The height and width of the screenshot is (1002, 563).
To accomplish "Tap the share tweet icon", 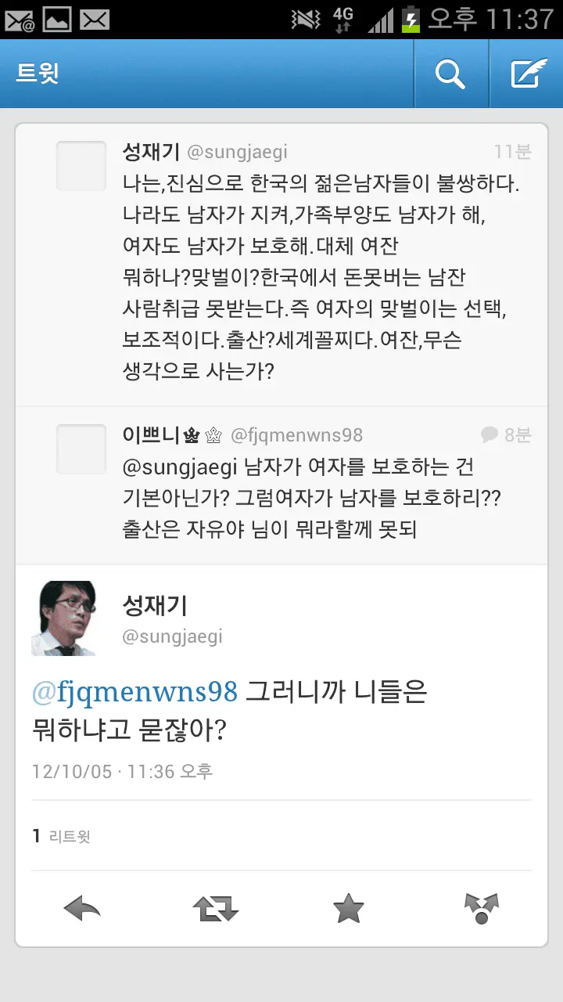I will point(481,910).
